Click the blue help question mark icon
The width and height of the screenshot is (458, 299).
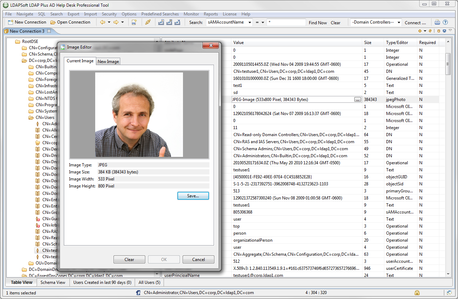tap(445, 22)
